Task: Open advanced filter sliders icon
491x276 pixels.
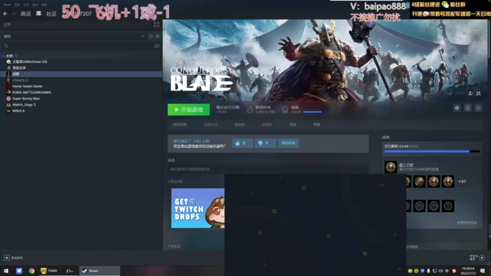Action: click(157, 46)
